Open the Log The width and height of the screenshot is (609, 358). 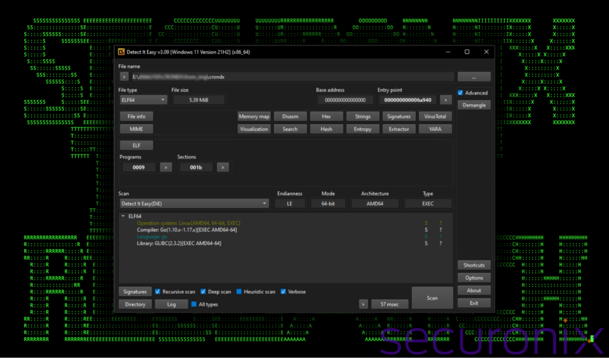click(x=171, y=304)
